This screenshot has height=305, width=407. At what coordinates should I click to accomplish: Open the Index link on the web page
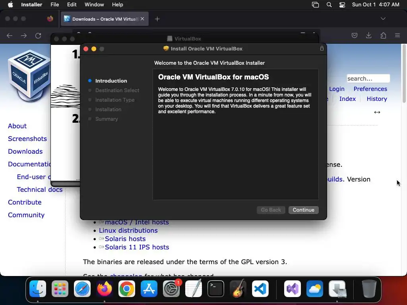pyautogui.click(x=347, y=99)
